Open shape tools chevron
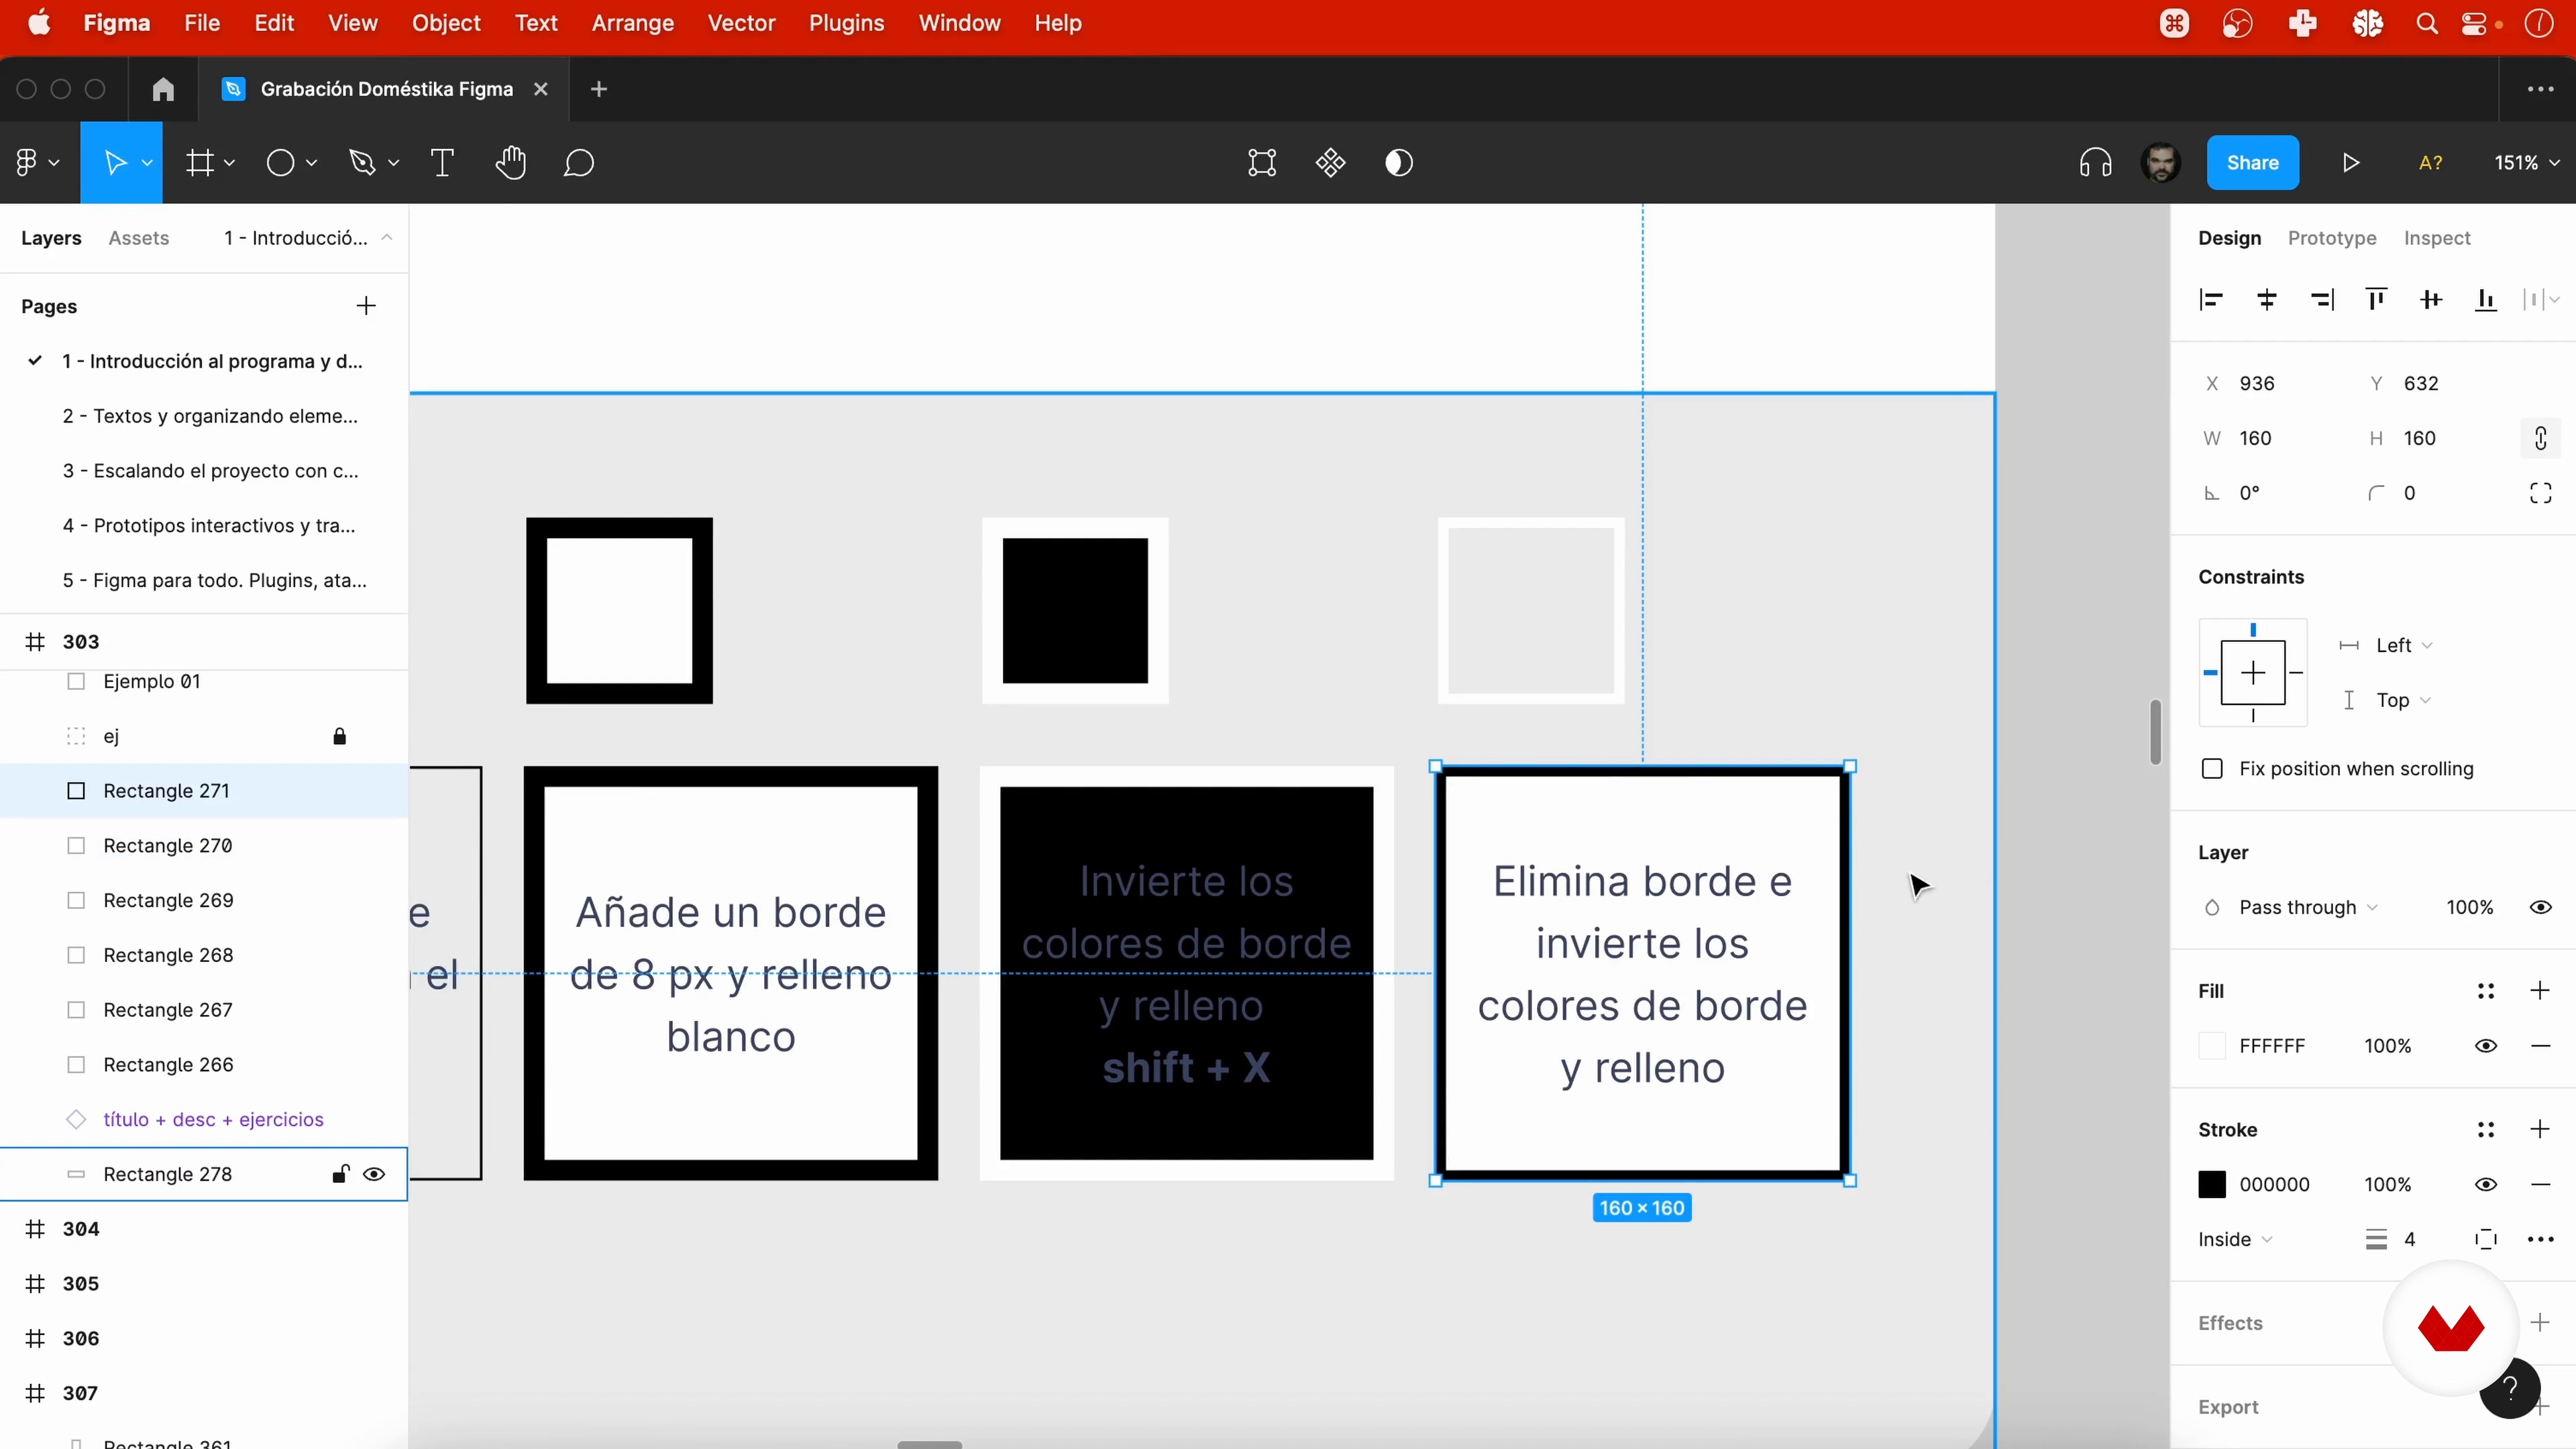Screen dimensions: 2576x1449 [311, 163]
